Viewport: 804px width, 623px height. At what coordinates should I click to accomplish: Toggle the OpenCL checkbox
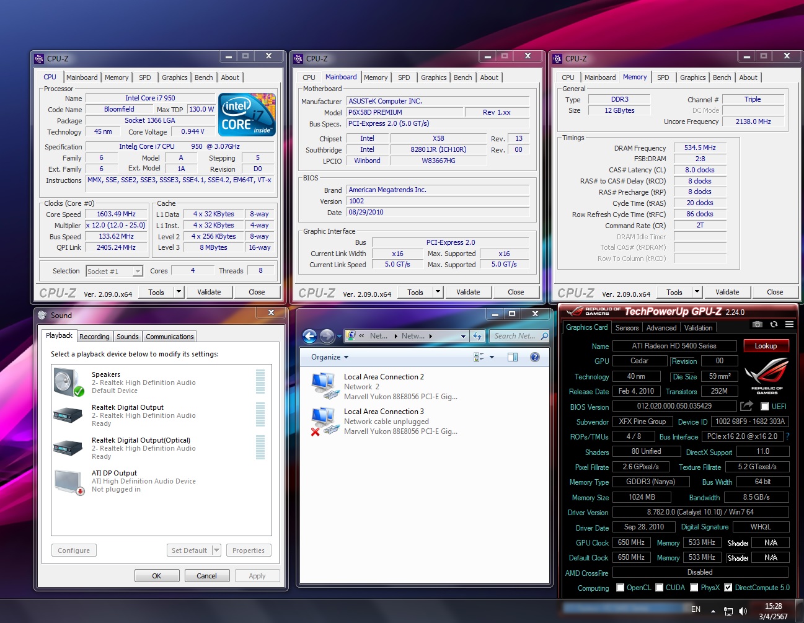pos(620,588)
